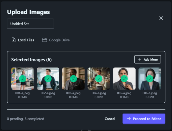Click the 001-a.jpeg file name
Image resolution: width=172 pixels, height=131 pixels.
pyautogui.click(x=22, y=93)
